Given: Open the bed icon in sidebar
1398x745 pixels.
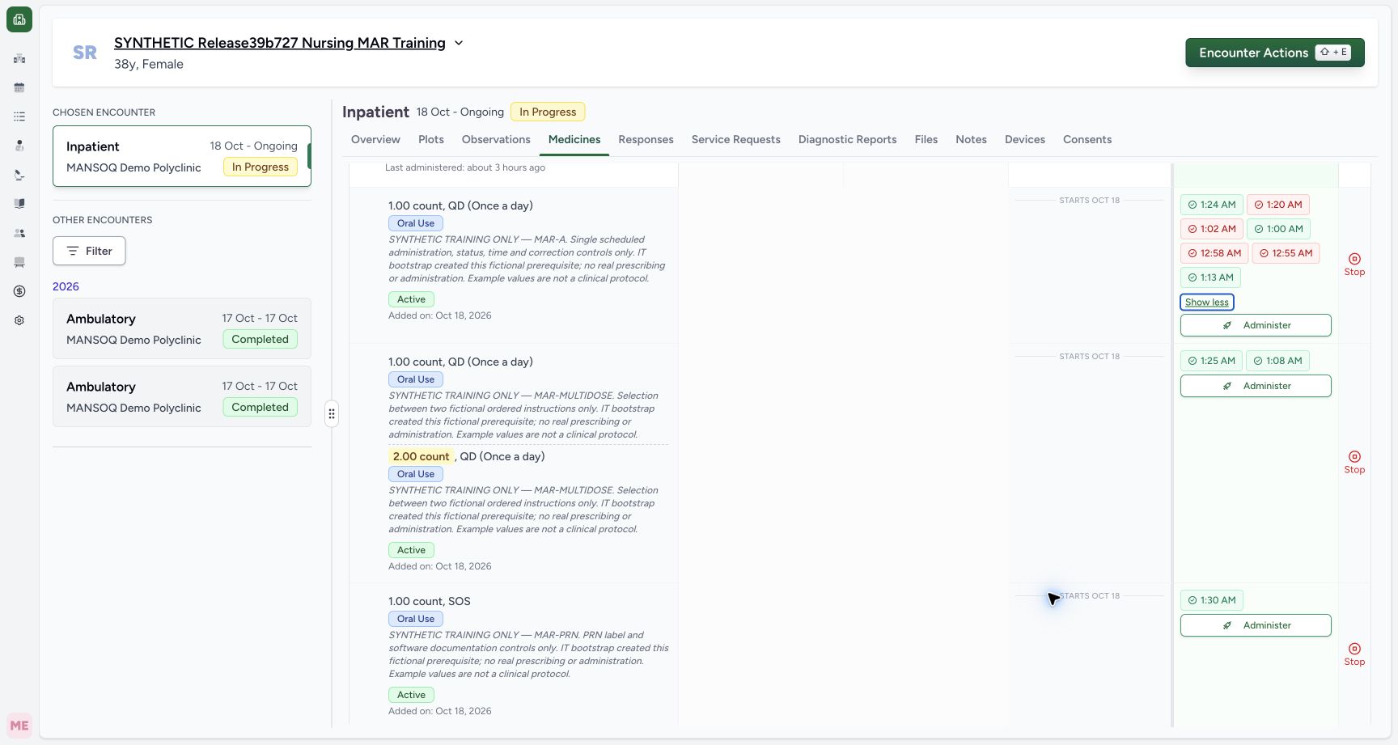Looking at the screenshot, I should click(19, 262).
